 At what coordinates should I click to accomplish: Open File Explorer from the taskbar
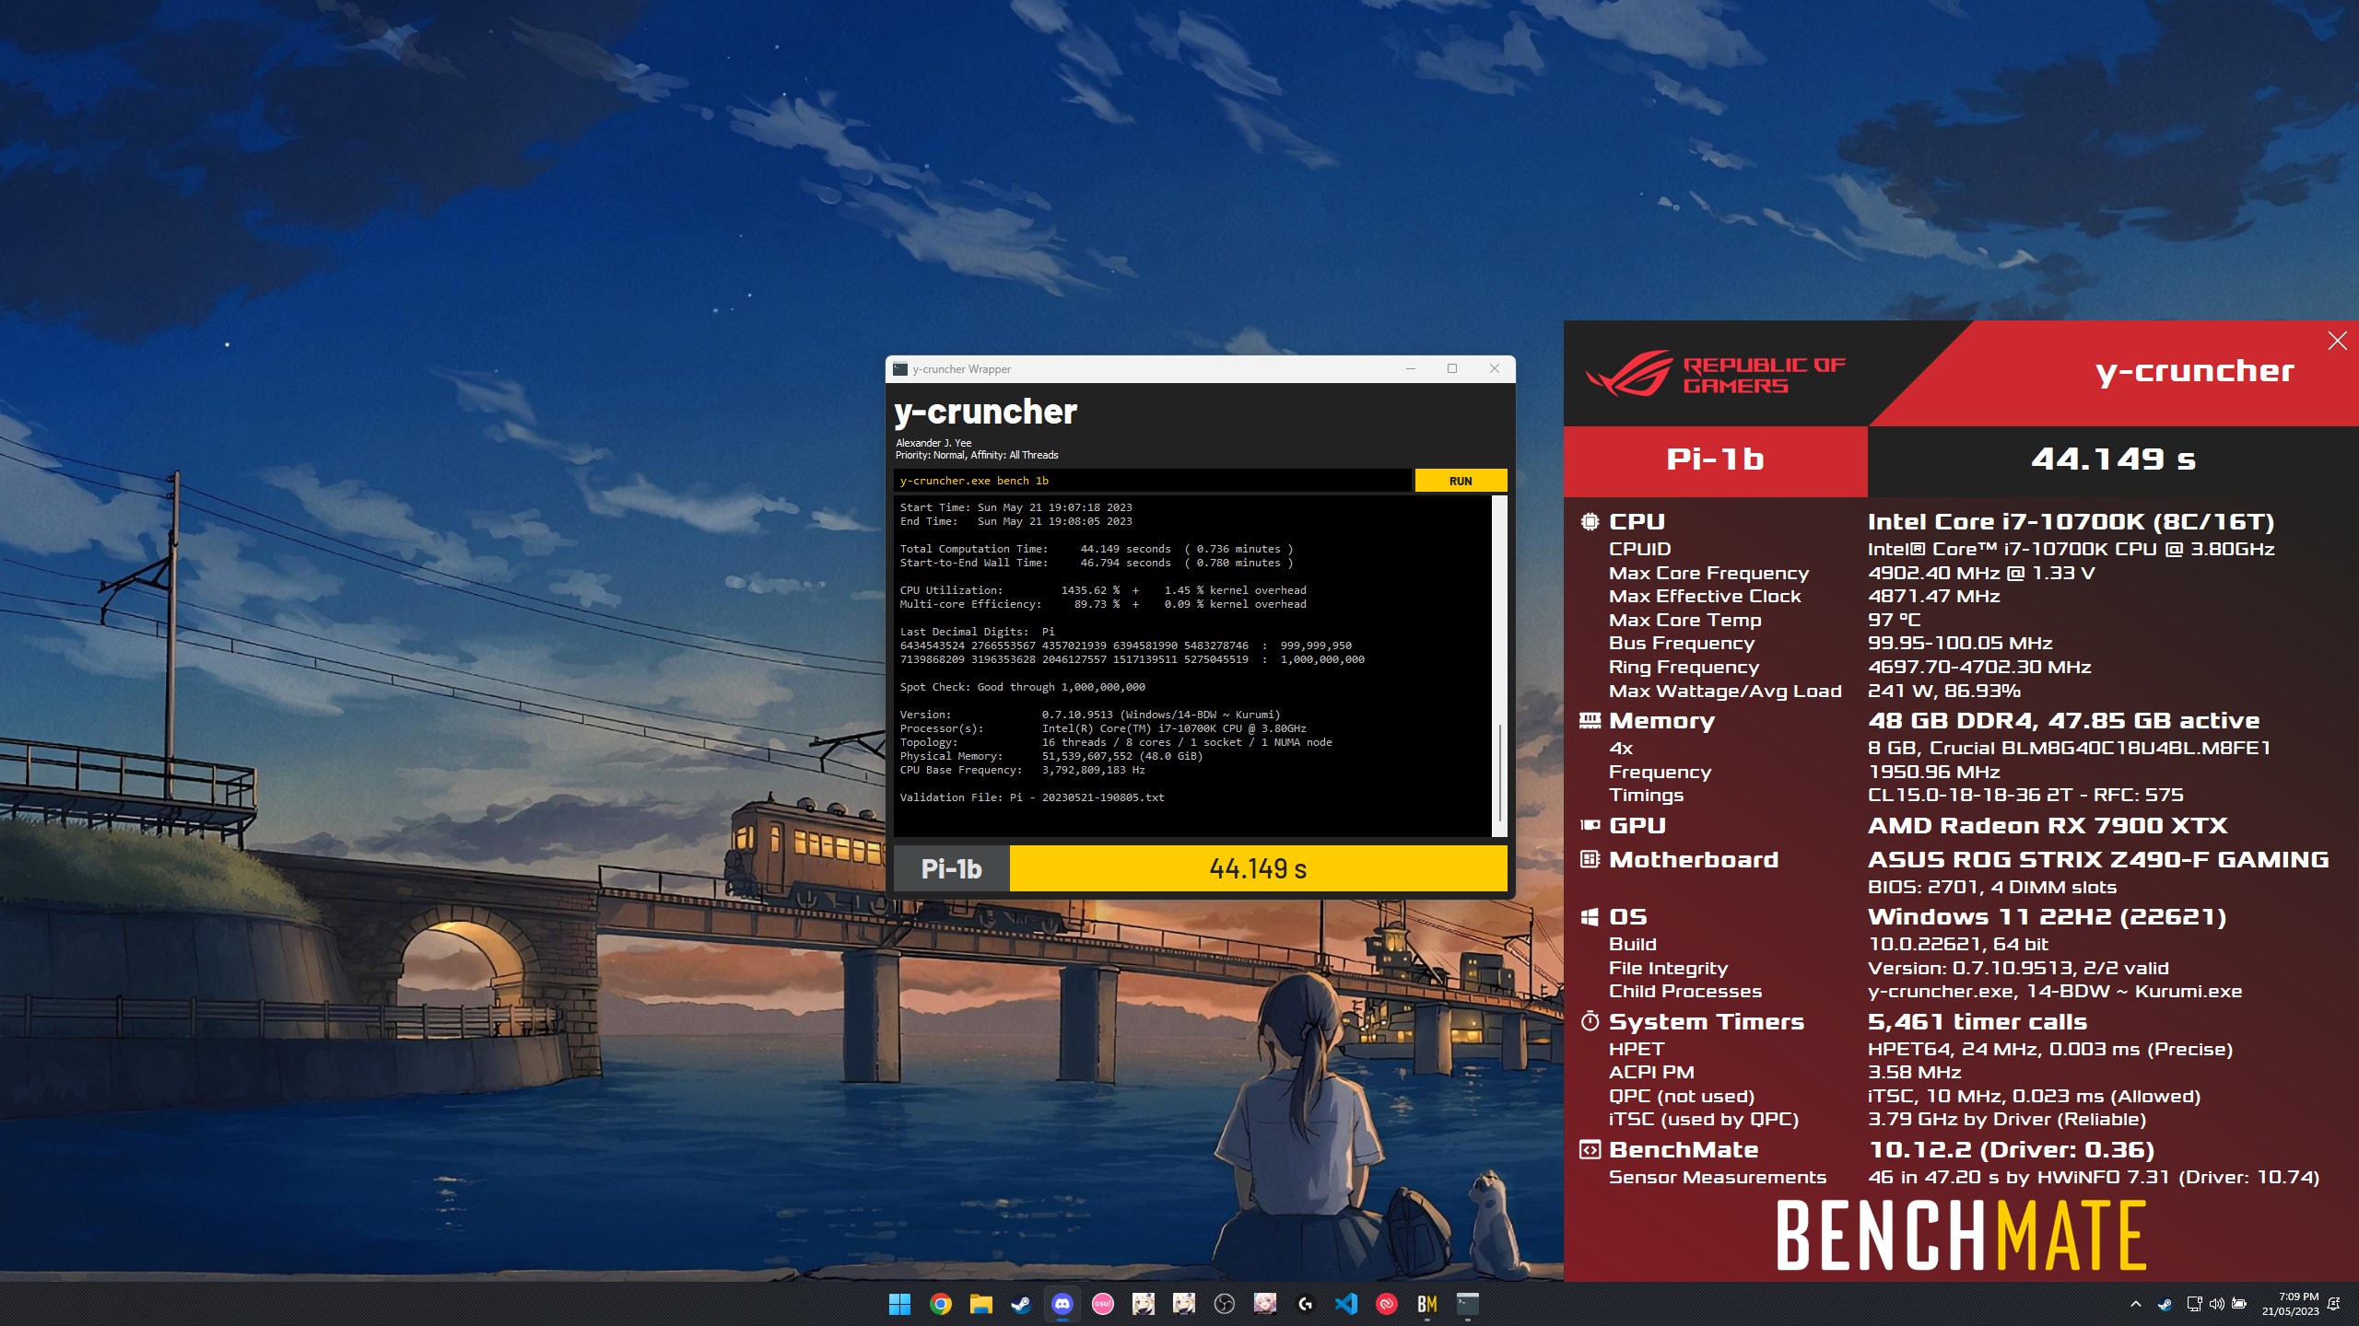[x=980, y=1304]
